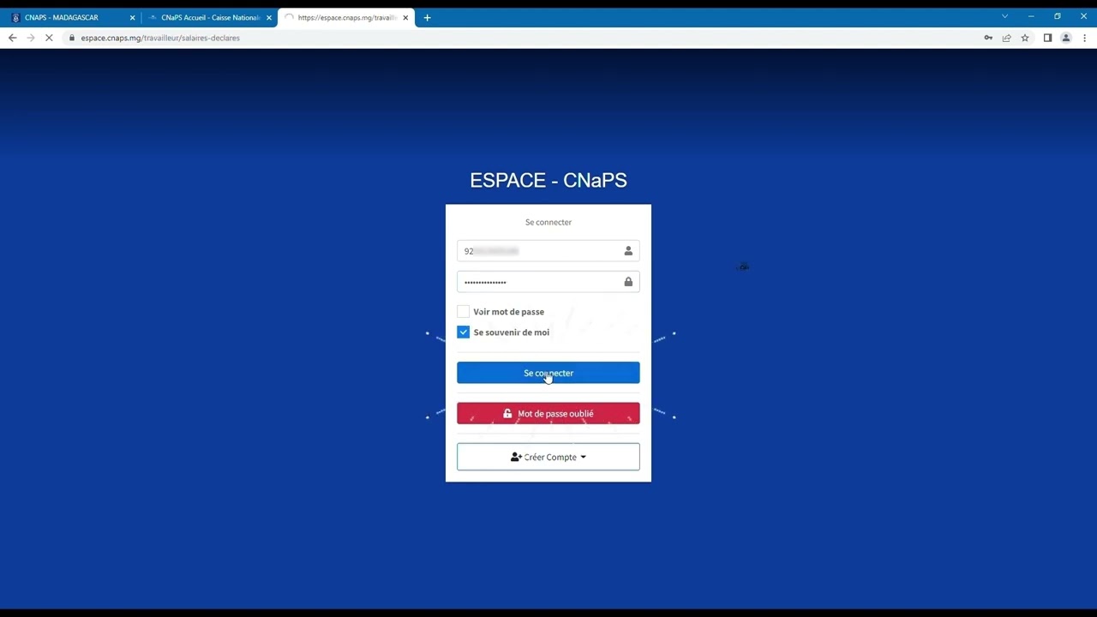1097x617 pixels.
Task: Switch to CNaPS Accueil tab
Action: pos(209,17)
